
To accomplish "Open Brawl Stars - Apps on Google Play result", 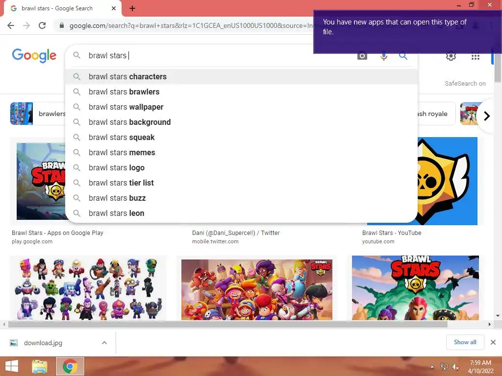I will tap(58, 233).
